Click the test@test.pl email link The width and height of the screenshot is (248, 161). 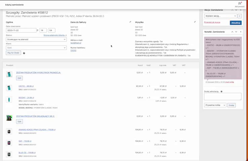point(76,43)
